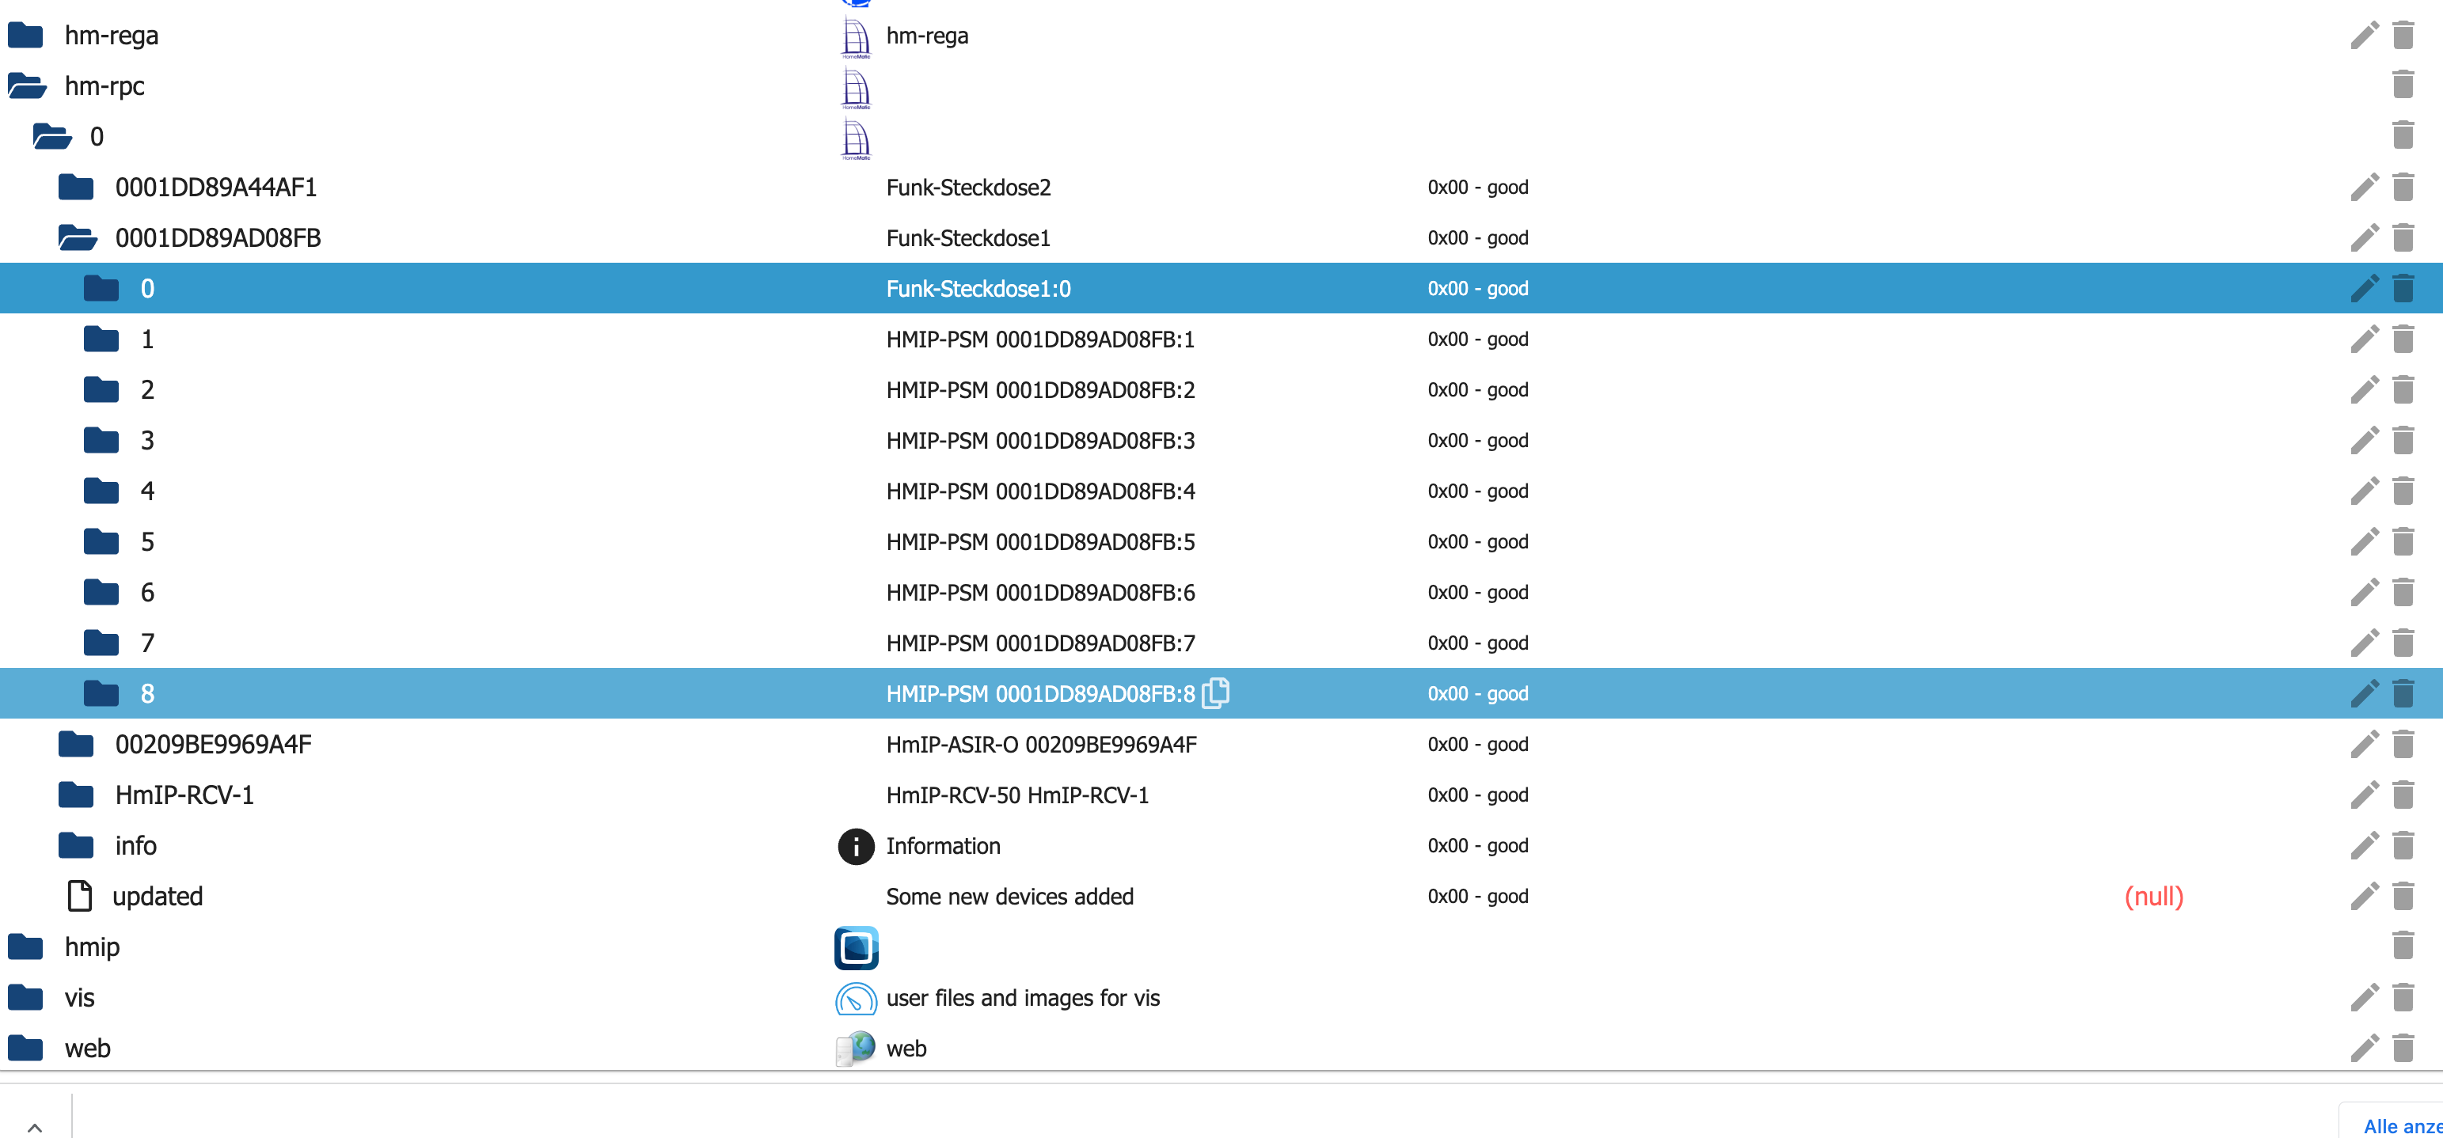2443x1138 pixels.
Task: Collapse the 0001DD89AD08FB device folder
Action: (77, 237)
